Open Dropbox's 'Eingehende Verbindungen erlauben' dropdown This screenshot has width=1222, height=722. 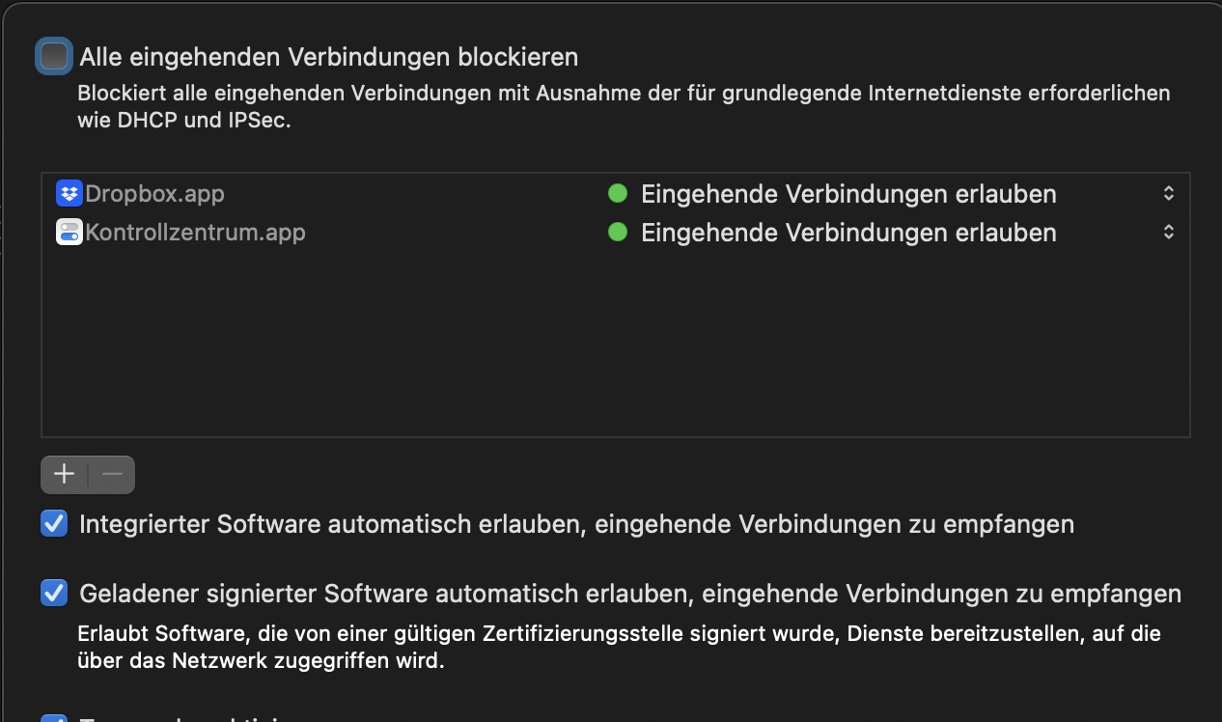[848, 194]
